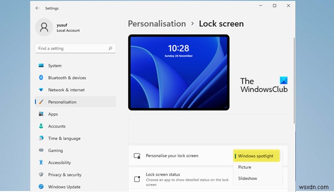Click the Lock screen status icon

click(137, 179)
